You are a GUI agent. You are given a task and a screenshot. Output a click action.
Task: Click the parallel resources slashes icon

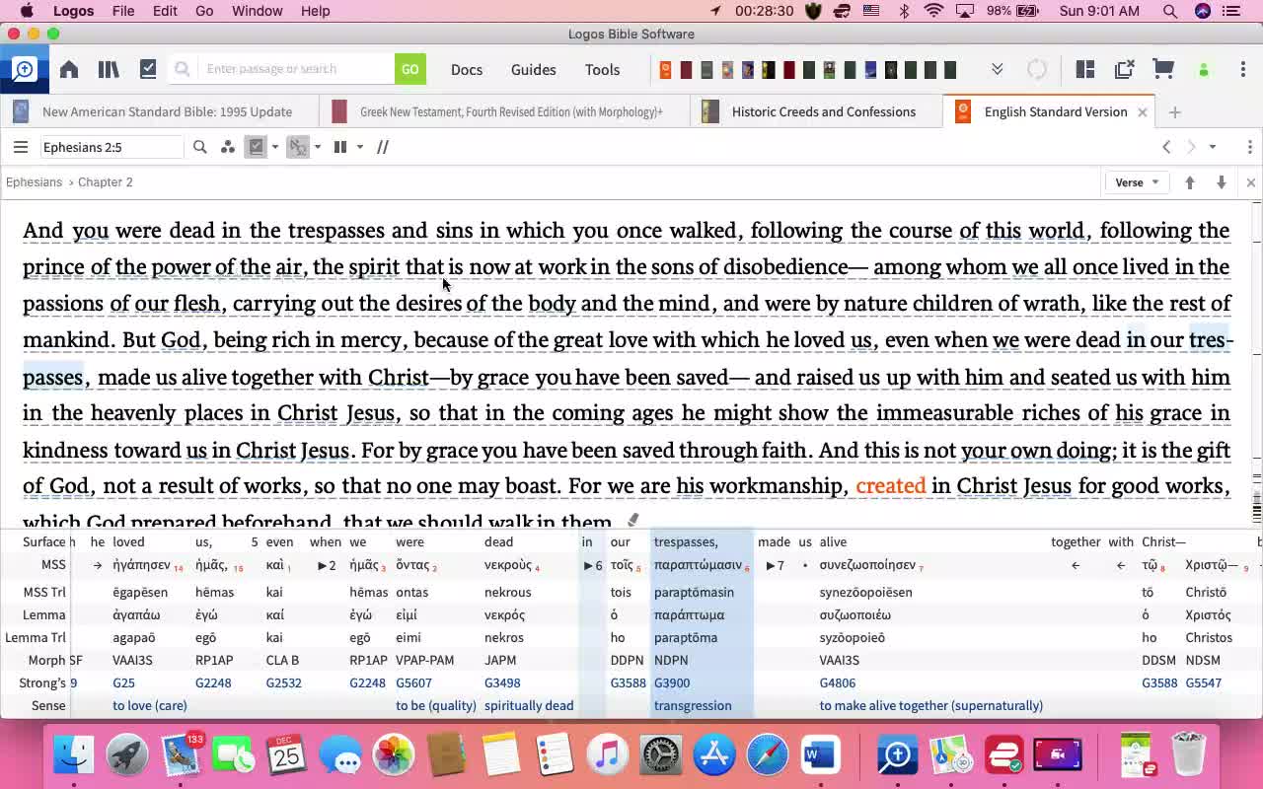[x=383, y=147]
